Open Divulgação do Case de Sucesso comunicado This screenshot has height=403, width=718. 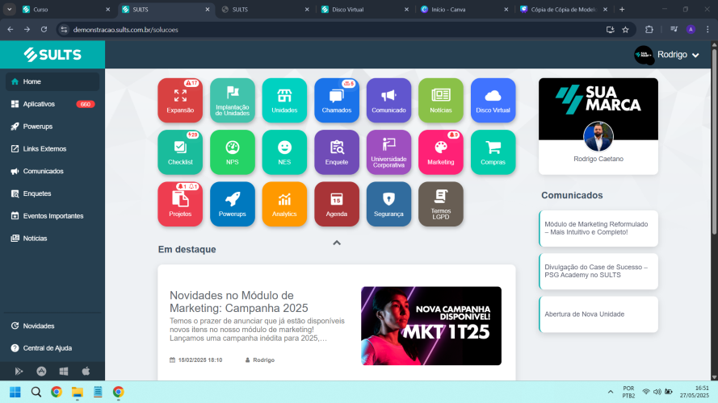(598, 271)
